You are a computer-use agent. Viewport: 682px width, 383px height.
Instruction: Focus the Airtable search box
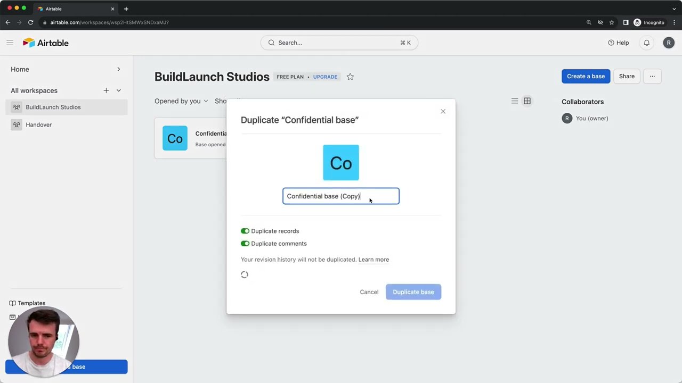[x=339, y=43]
